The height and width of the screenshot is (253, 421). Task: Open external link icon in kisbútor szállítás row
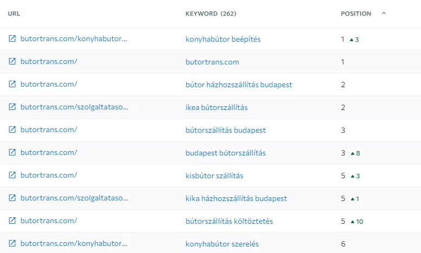click(12, 176)
